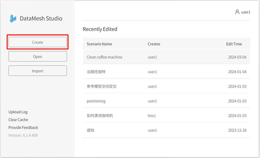Sort by Edit Time column header
260x158 pixels.
tap(234, 44)
